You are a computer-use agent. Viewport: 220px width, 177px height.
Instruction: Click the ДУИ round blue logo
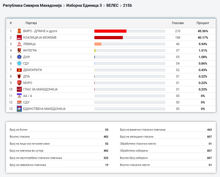pos(19,57)
